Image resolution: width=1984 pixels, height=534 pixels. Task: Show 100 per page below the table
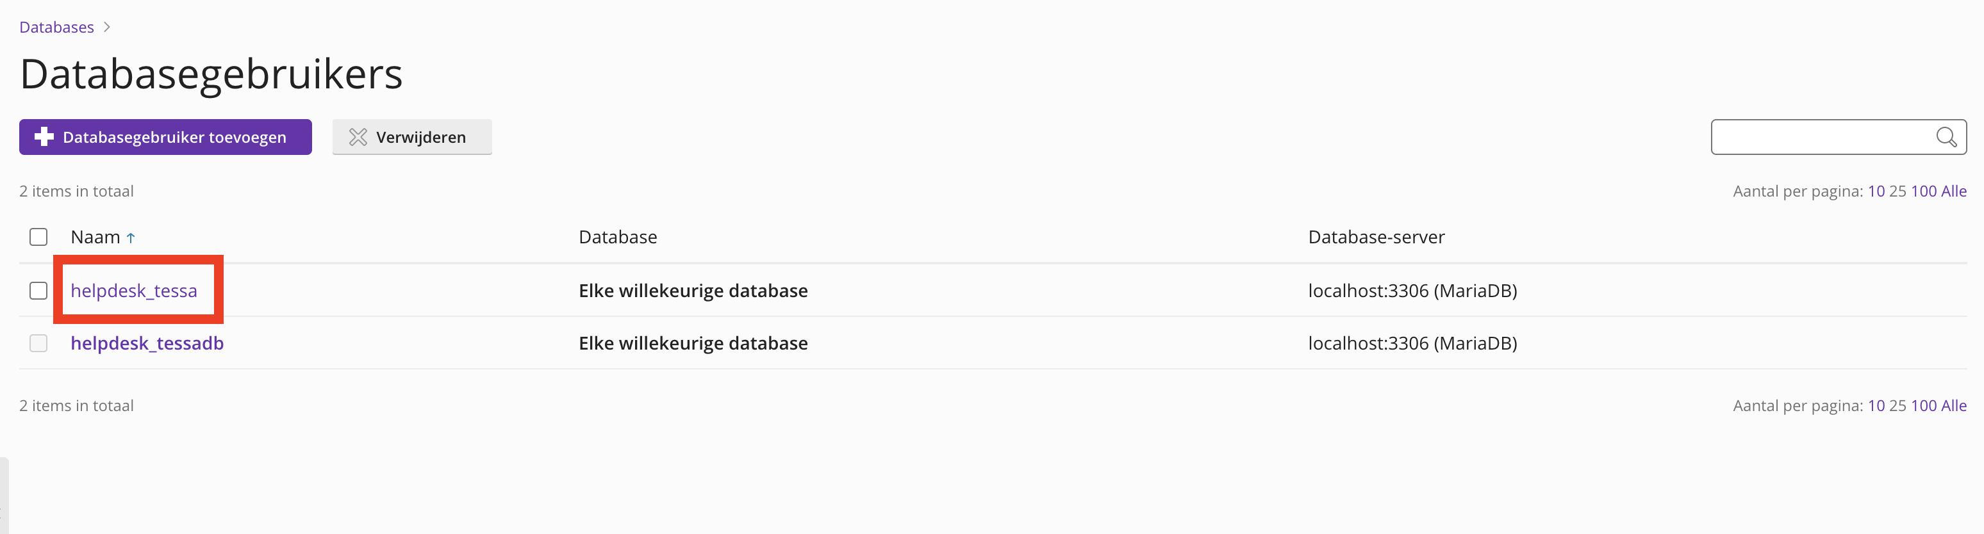click(1923, 405)
